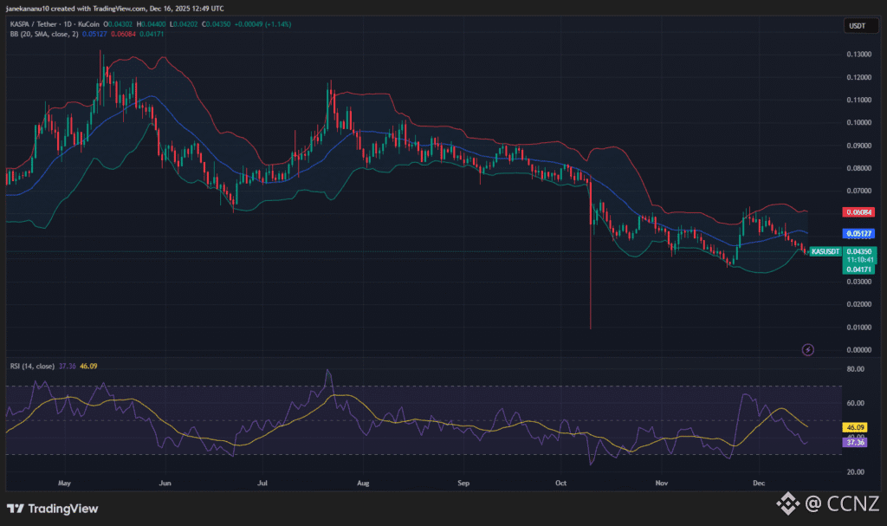Click the yellow 46.09 RSI average label
Viewport: 887px width, 526px height.
tap(856, 427)
